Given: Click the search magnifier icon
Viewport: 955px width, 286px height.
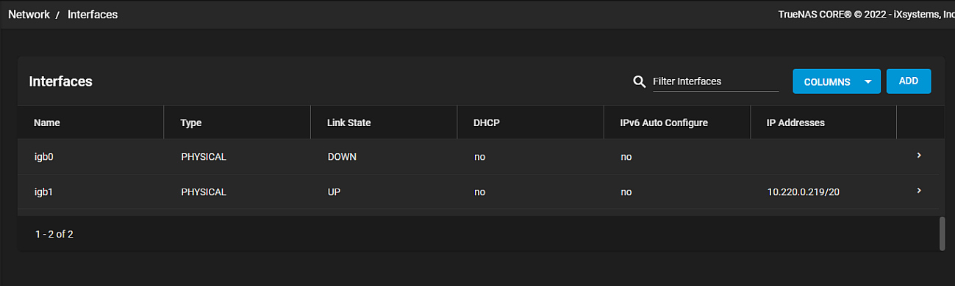Looking at the screenshot, I should [639, 81].
